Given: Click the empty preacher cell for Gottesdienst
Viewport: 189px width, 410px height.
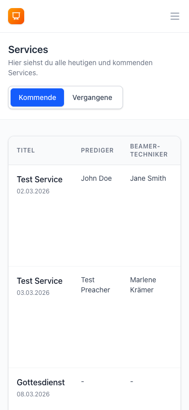Looking at the screenshot, I should (83, 382).
